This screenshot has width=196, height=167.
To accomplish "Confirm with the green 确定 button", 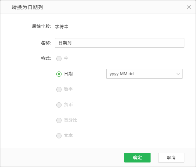I will point(137,158).
